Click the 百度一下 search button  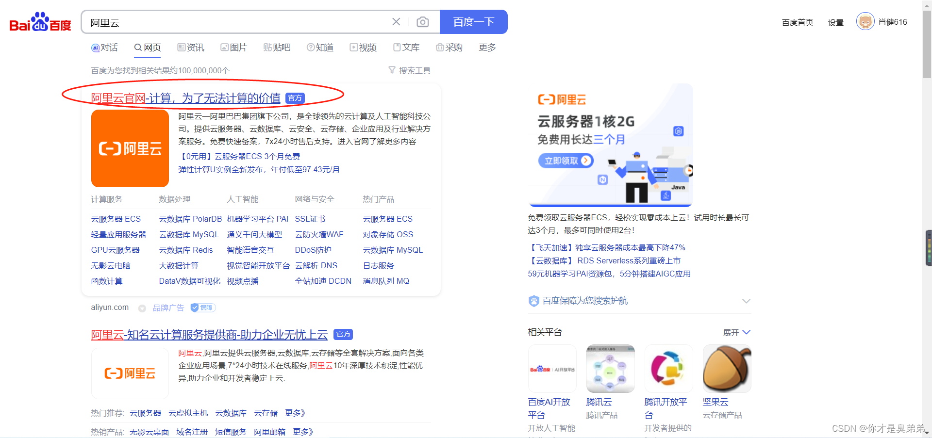[x=474, y=22]
